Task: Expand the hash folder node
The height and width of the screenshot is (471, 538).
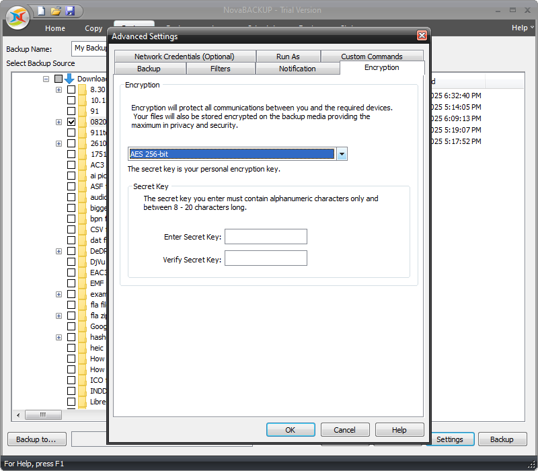Action: [x=59, y=337]
